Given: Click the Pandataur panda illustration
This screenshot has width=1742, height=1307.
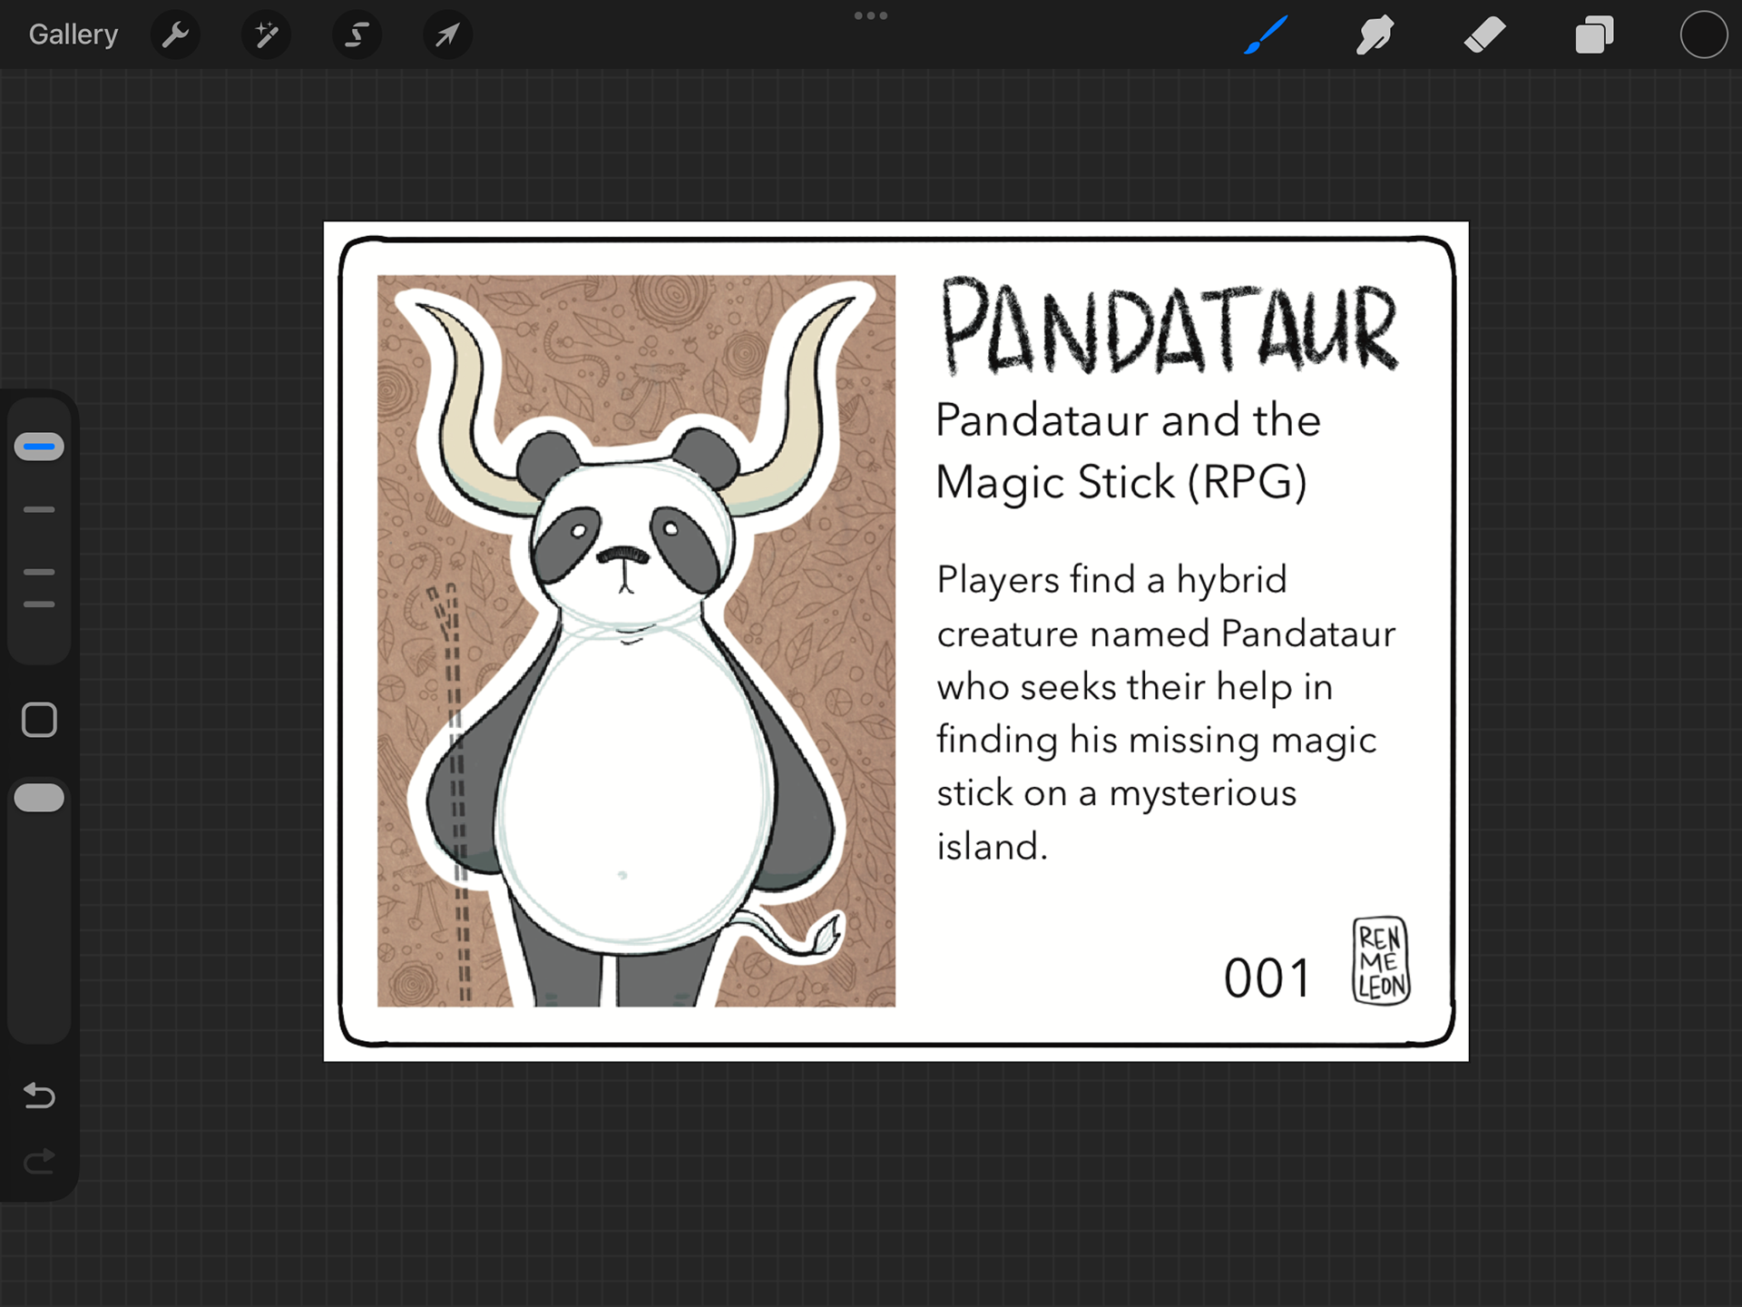Looking at the screenshot, I should coord(636,641).
